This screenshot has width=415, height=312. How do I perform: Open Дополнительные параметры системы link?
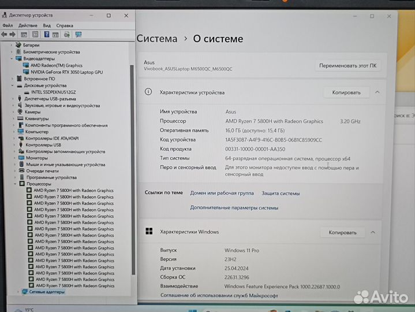pos(234,207)
